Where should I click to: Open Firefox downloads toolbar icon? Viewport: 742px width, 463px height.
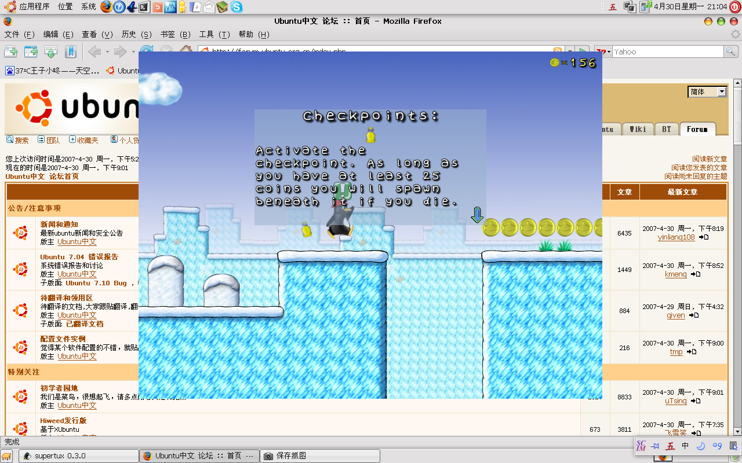(51, 52)
